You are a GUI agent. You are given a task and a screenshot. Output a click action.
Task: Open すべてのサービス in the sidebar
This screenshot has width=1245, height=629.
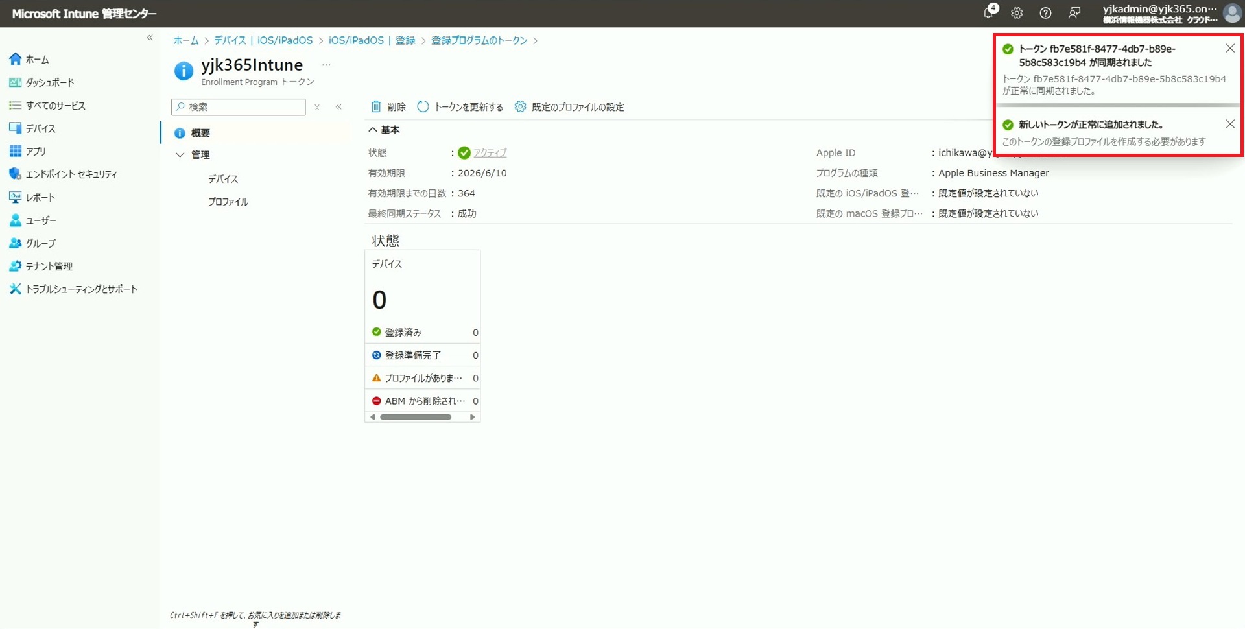(47, 105)
